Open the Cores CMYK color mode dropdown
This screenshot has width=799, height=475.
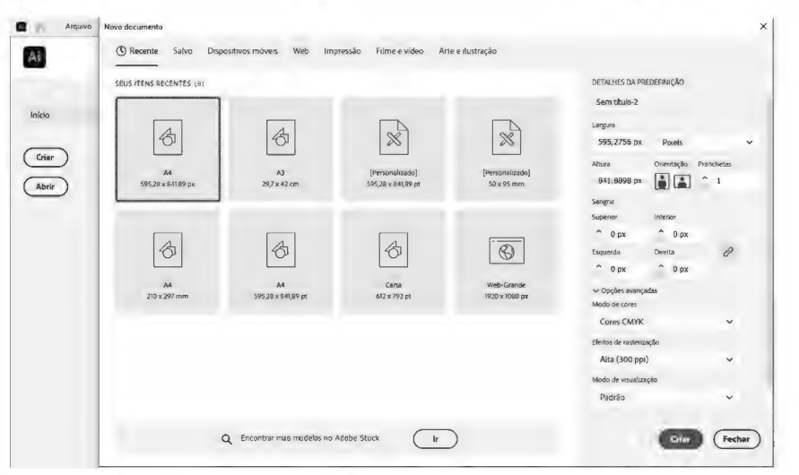(665, 322)
